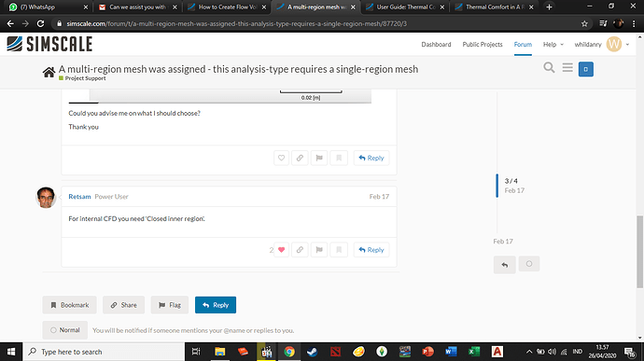Click the Windows taskbar search box

pos(104,352)
